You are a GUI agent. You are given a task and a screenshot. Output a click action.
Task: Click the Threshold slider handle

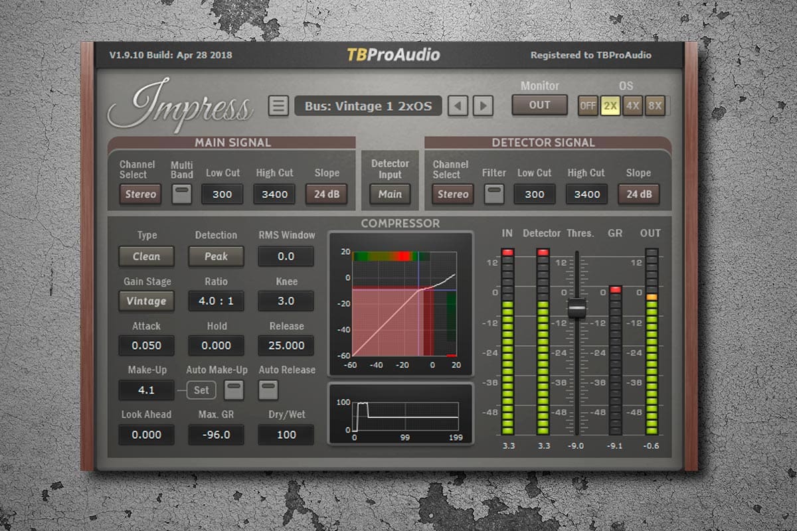[x=576, y=308]
